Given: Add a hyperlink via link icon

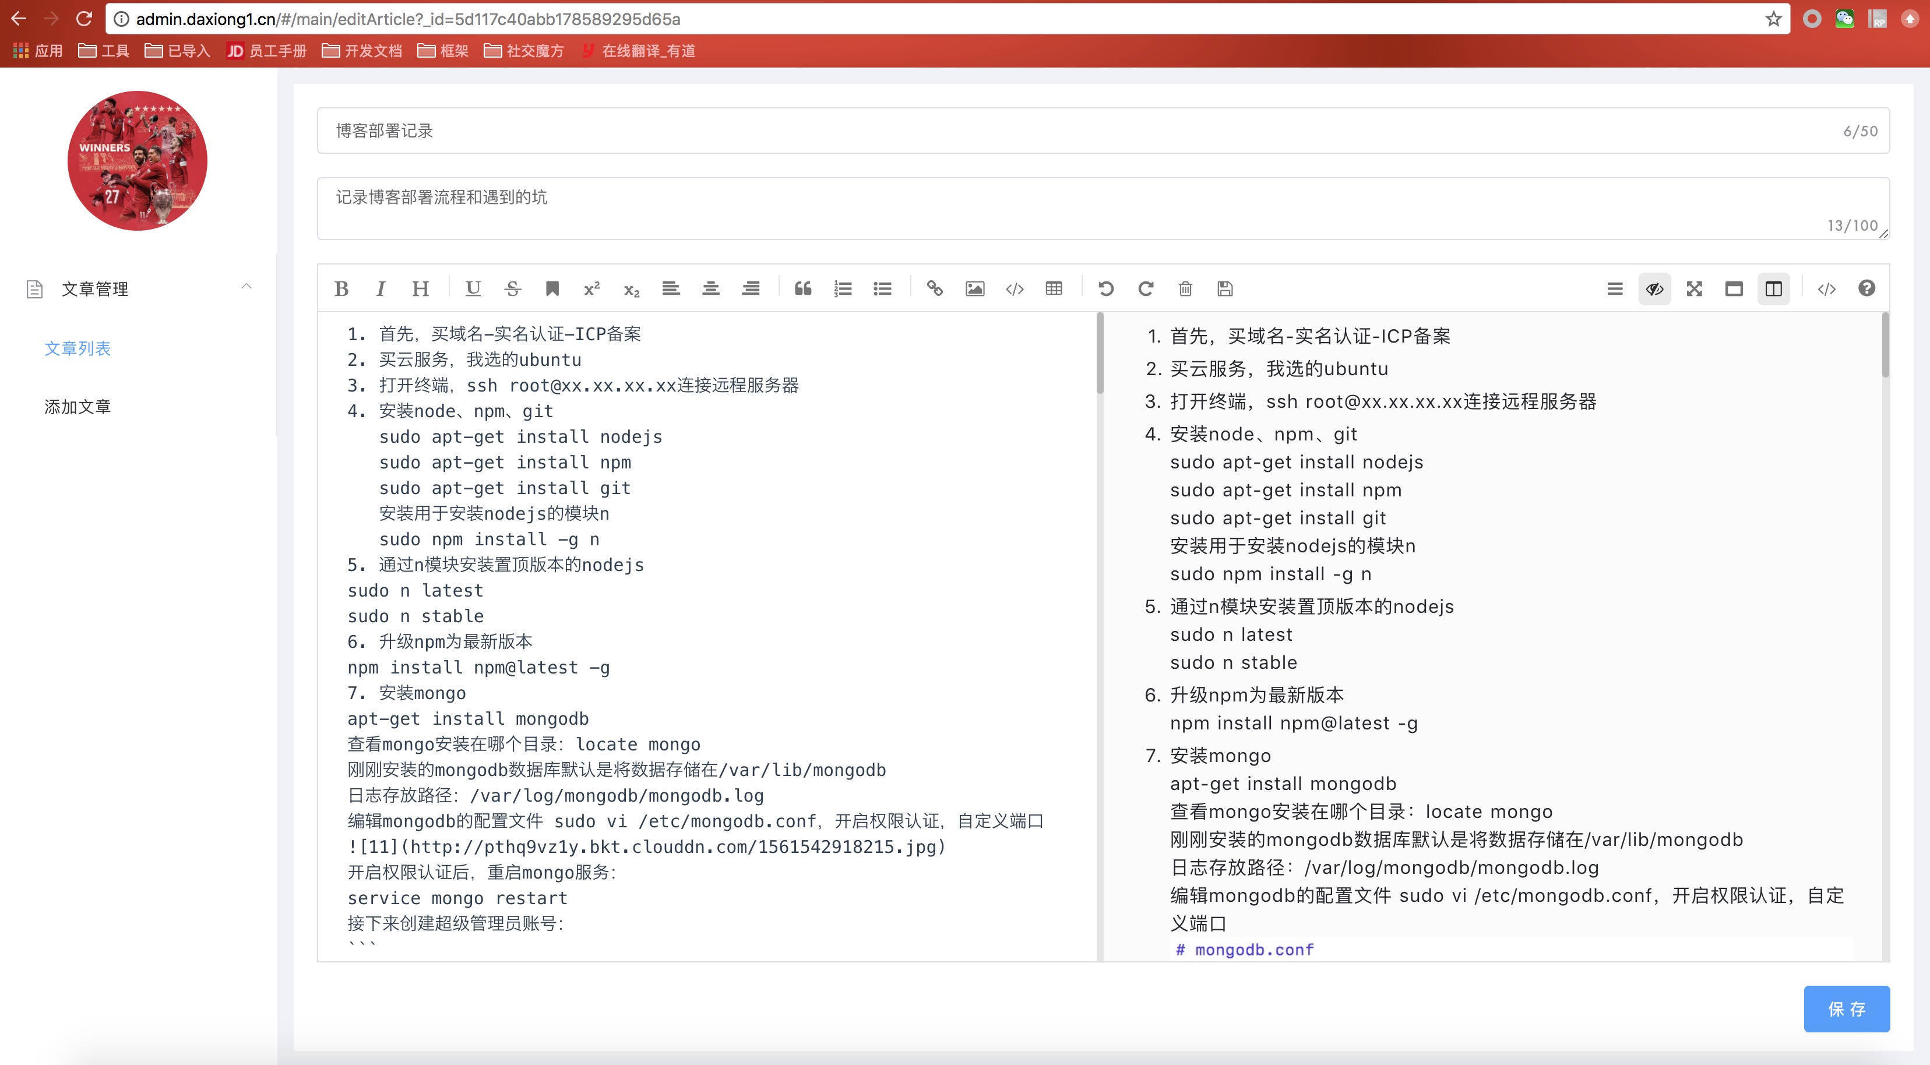Looking at the screenshot, I should [934, 288].
